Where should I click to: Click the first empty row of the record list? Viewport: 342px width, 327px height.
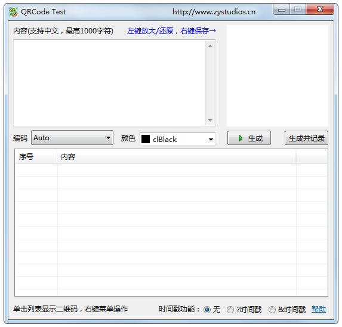point(171,170)
